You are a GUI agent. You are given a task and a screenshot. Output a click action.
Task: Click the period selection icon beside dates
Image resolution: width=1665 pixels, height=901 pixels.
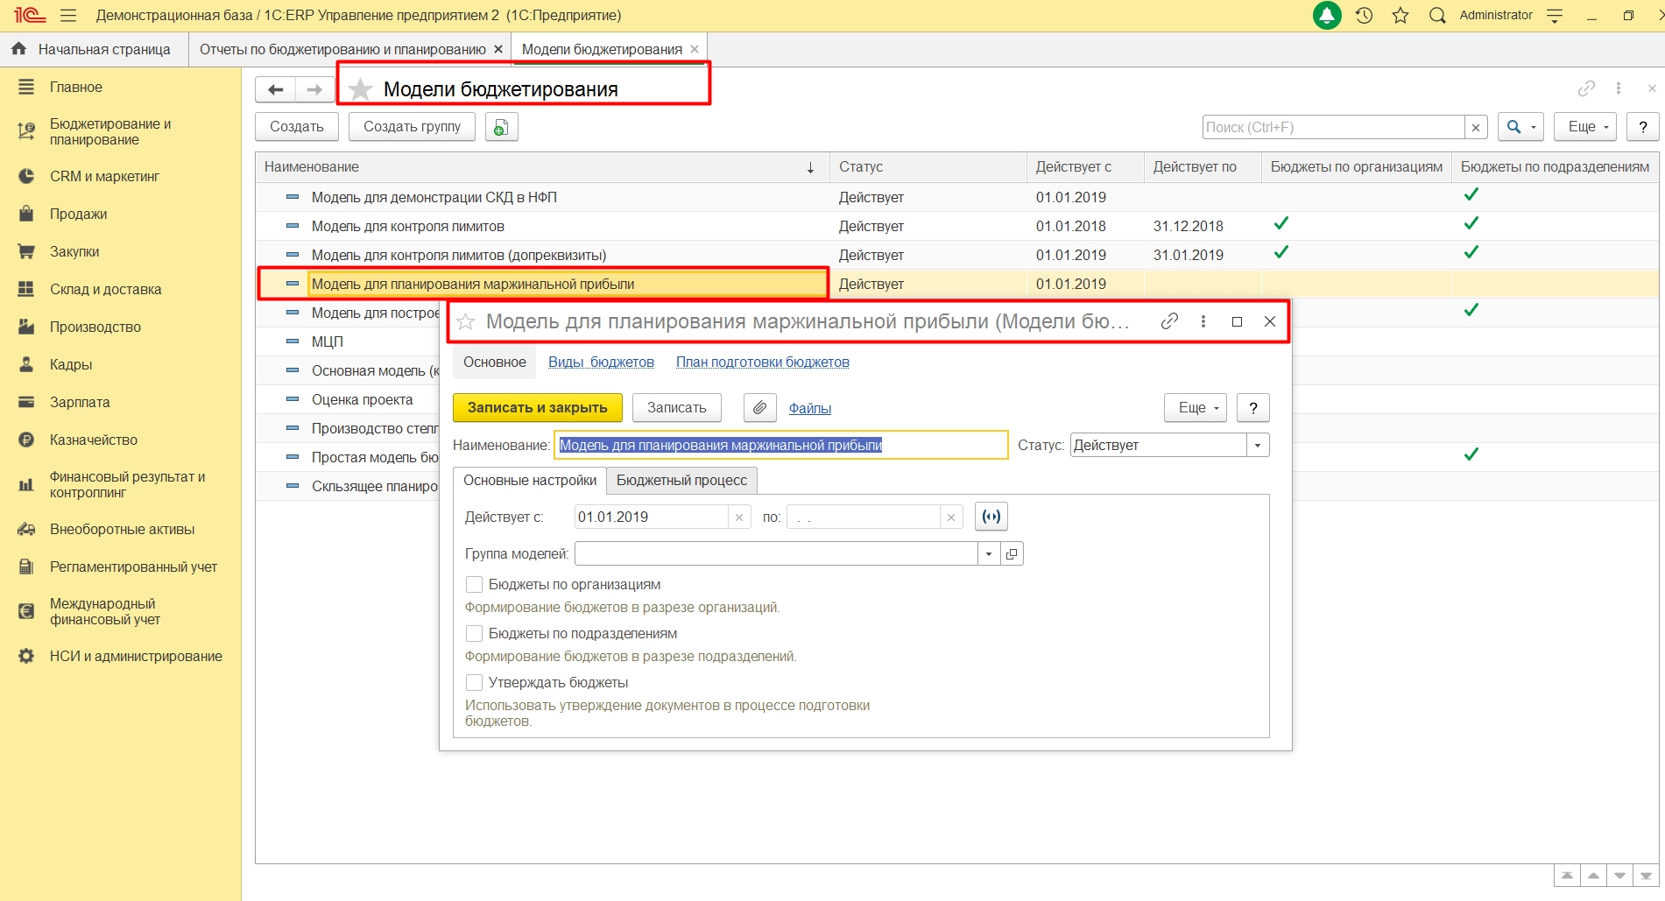991,517
